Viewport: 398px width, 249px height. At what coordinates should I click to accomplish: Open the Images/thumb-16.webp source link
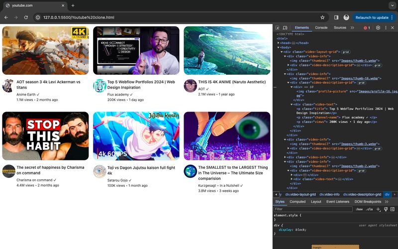(x=360, y=79)
